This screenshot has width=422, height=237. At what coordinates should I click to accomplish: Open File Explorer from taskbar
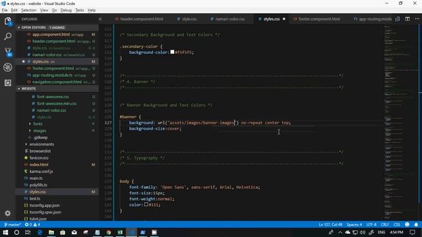(x=51, y=232)
